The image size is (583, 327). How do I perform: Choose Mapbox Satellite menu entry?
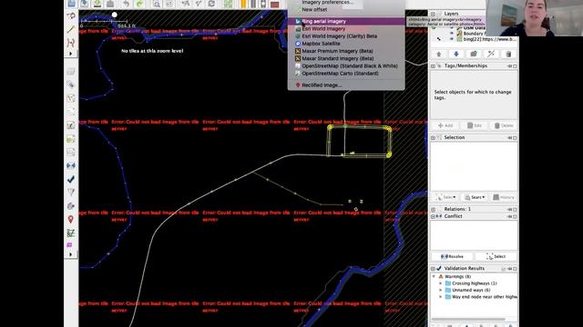pyautogui.click(x=346, y=44)
